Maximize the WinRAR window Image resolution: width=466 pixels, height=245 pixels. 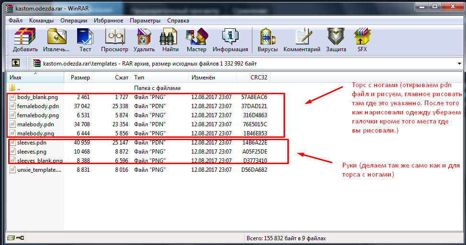435,6
